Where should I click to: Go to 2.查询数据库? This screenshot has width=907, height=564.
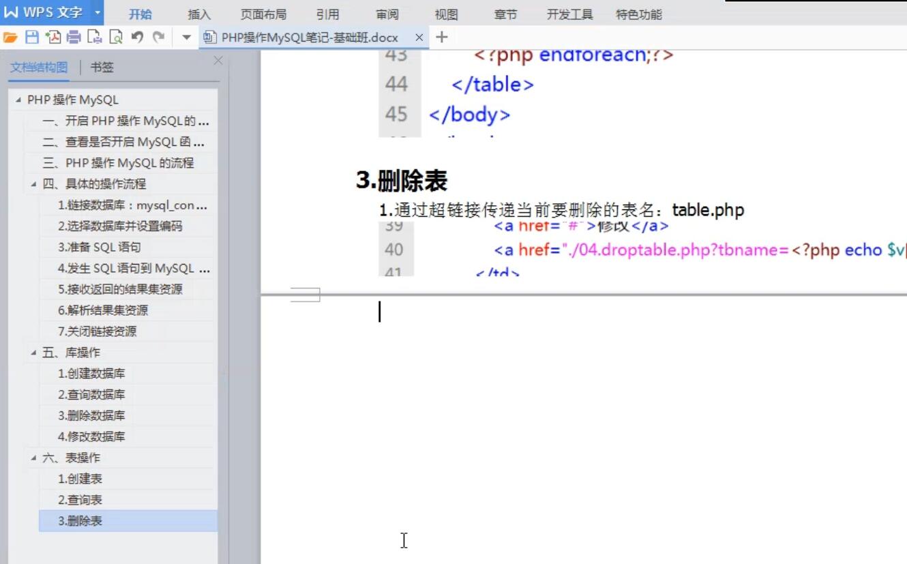click(x=91, y=395)
